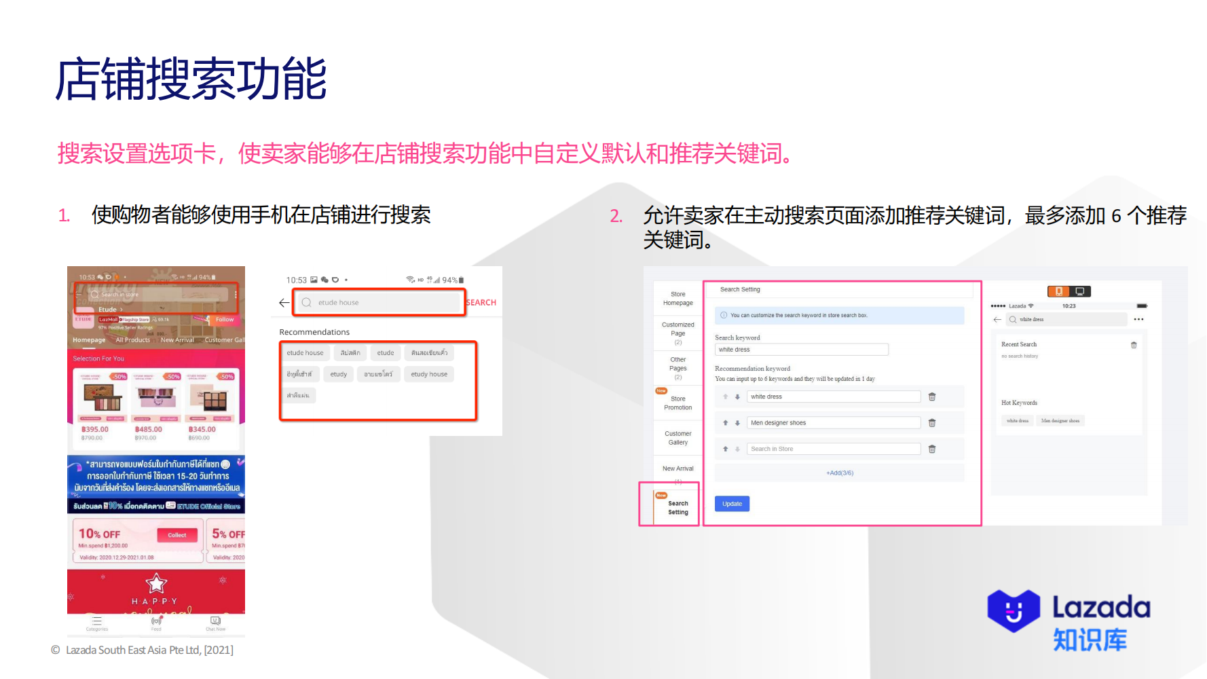
Task: Click magnifier icon in etude house search box
Action: click(307, 303)
